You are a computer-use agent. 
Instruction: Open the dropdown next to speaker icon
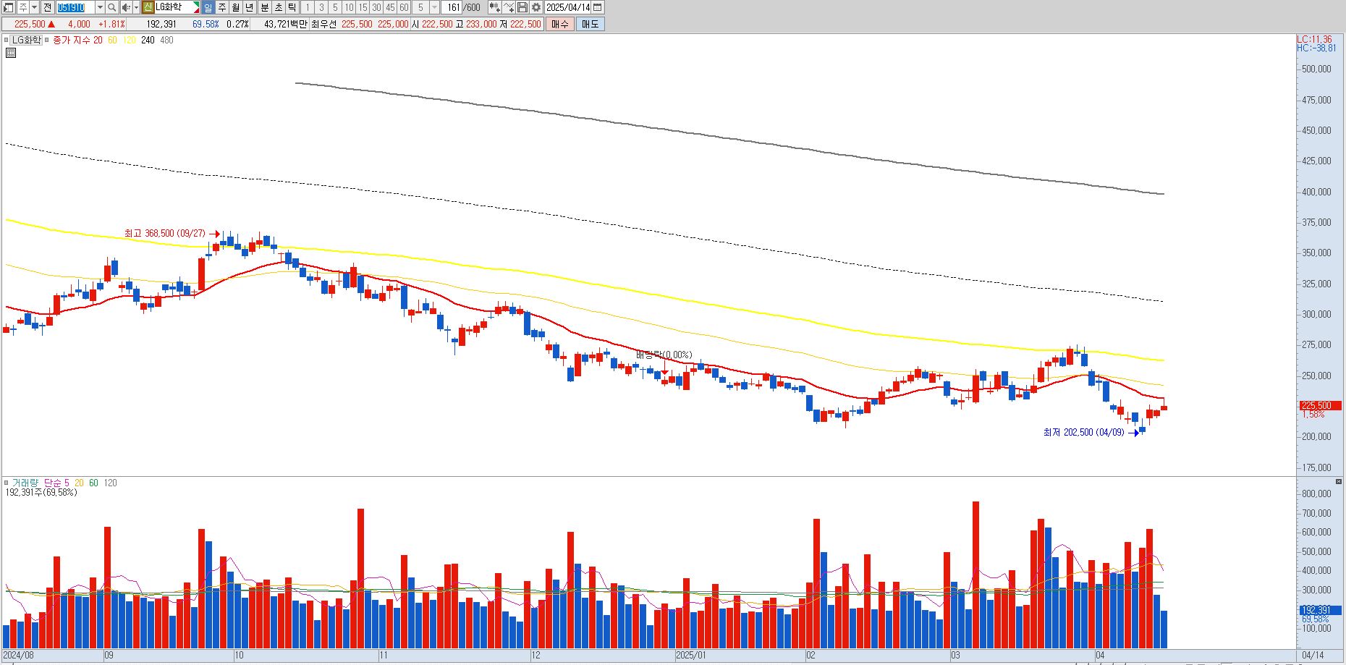tap(136, 7)
